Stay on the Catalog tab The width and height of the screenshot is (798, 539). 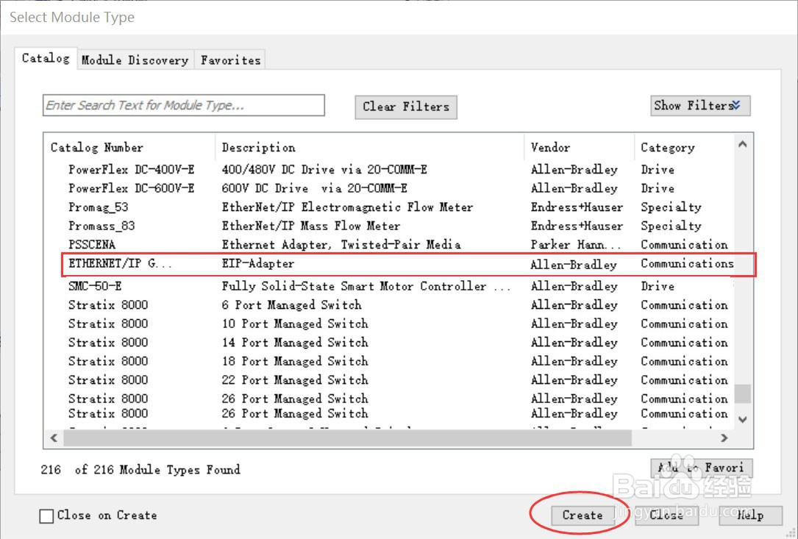[x=46, y=59]
